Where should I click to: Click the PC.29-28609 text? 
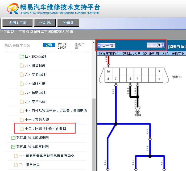pyautogui.click(x=62, y=46)
